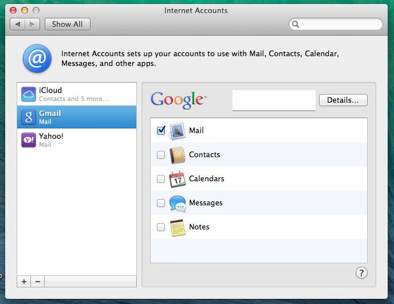This screenshot has width=394, height=304.
Task: Add an account with the plus button
Action: tap(24, 282)
